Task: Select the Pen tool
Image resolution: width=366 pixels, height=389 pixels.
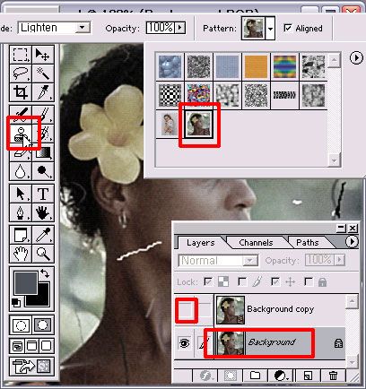Action: 21,212
